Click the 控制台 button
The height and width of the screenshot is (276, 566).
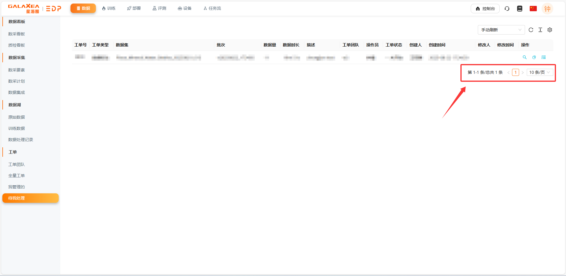pos(485,9)
